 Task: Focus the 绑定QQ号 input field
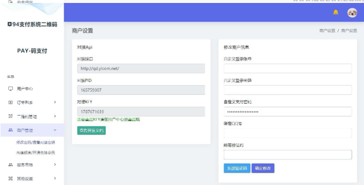tap(288, 133)
